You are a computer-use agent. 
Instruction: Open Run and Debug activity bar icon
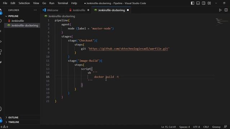click(x=1, y=42)
